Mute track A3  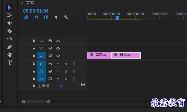(x=58, y=79)
